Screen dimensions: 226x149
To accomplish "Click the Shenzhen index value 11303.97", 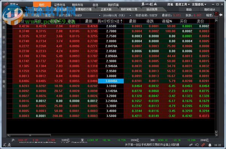I will (93, 140).
